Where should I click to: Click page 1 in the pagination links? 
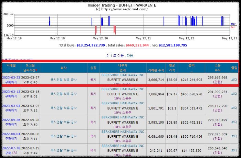click(x=111, y=56)
